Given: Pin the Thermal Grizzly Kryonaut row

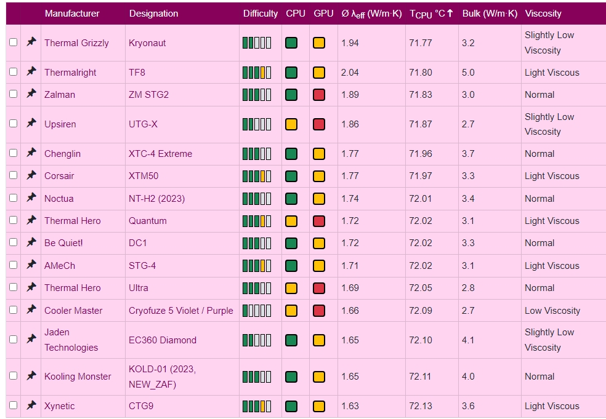Looking at the screenshot, I should (x=31, y=42).
